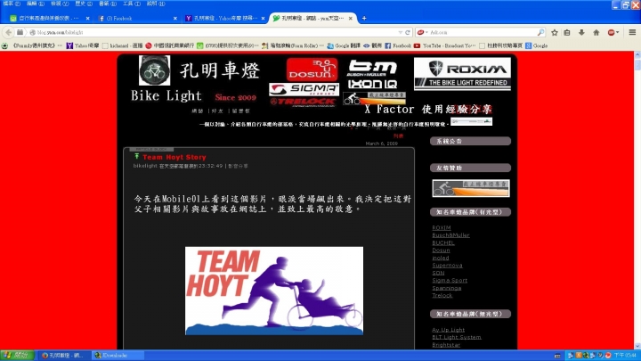
Task: Click the IXON IQ logo
Action: 372,85
